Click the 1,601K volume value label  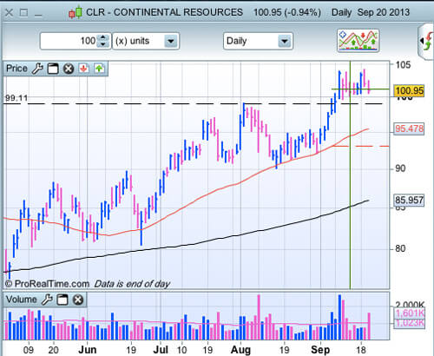point(410,313)
